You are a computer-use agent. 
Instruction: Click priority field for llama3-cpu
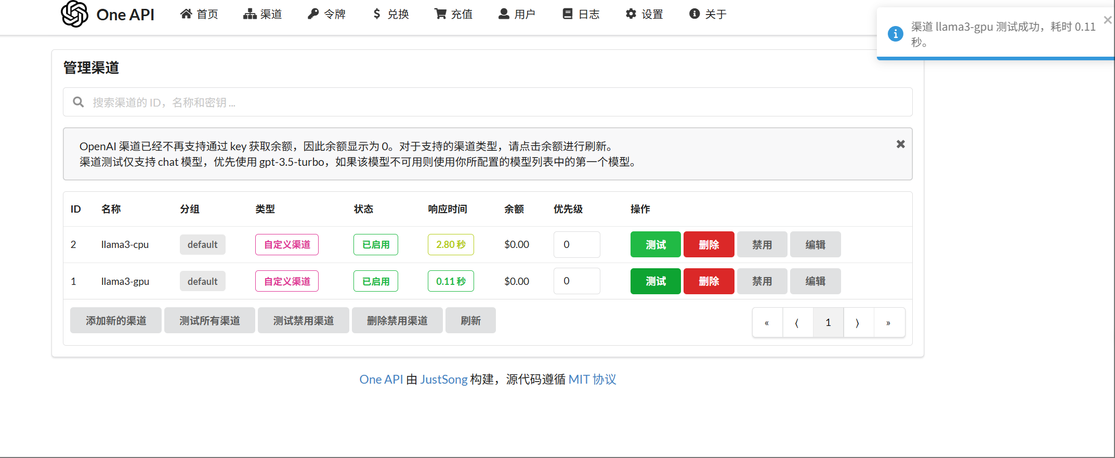(x=576, y=244)
